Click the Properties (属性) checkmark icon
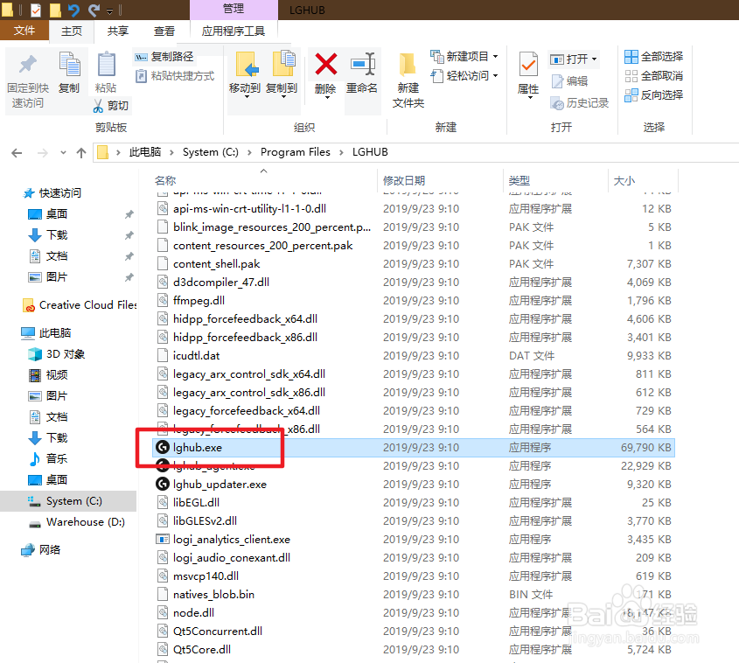 point(528,64)
